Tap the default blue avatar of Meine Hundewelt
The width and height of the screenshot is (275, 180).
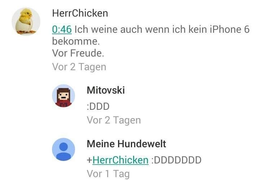point(64,149)
